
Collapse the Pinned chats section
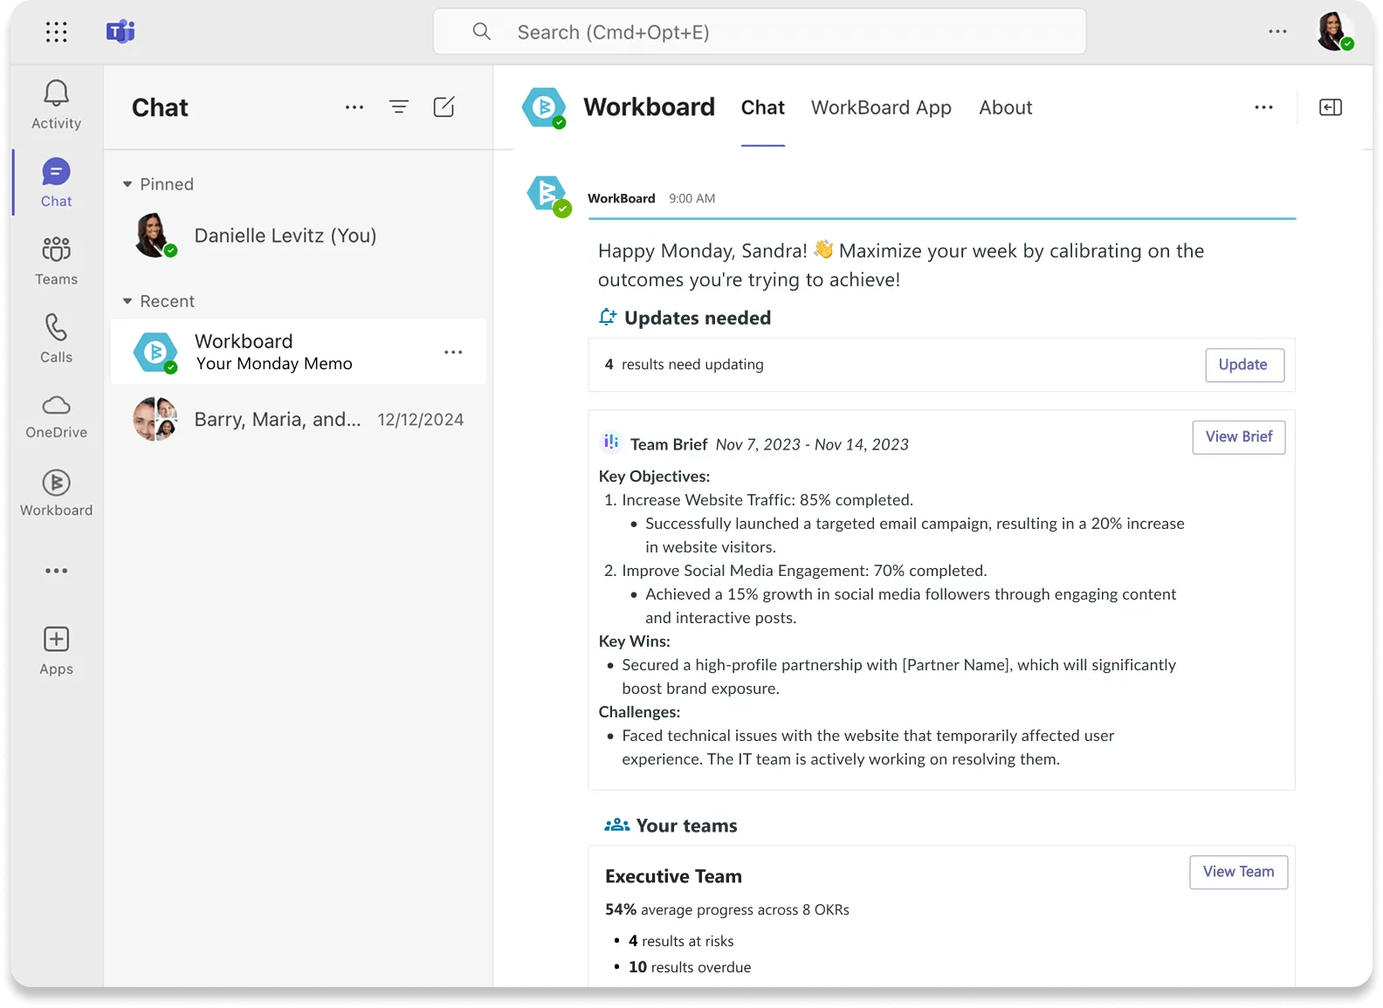pos(127,184)
